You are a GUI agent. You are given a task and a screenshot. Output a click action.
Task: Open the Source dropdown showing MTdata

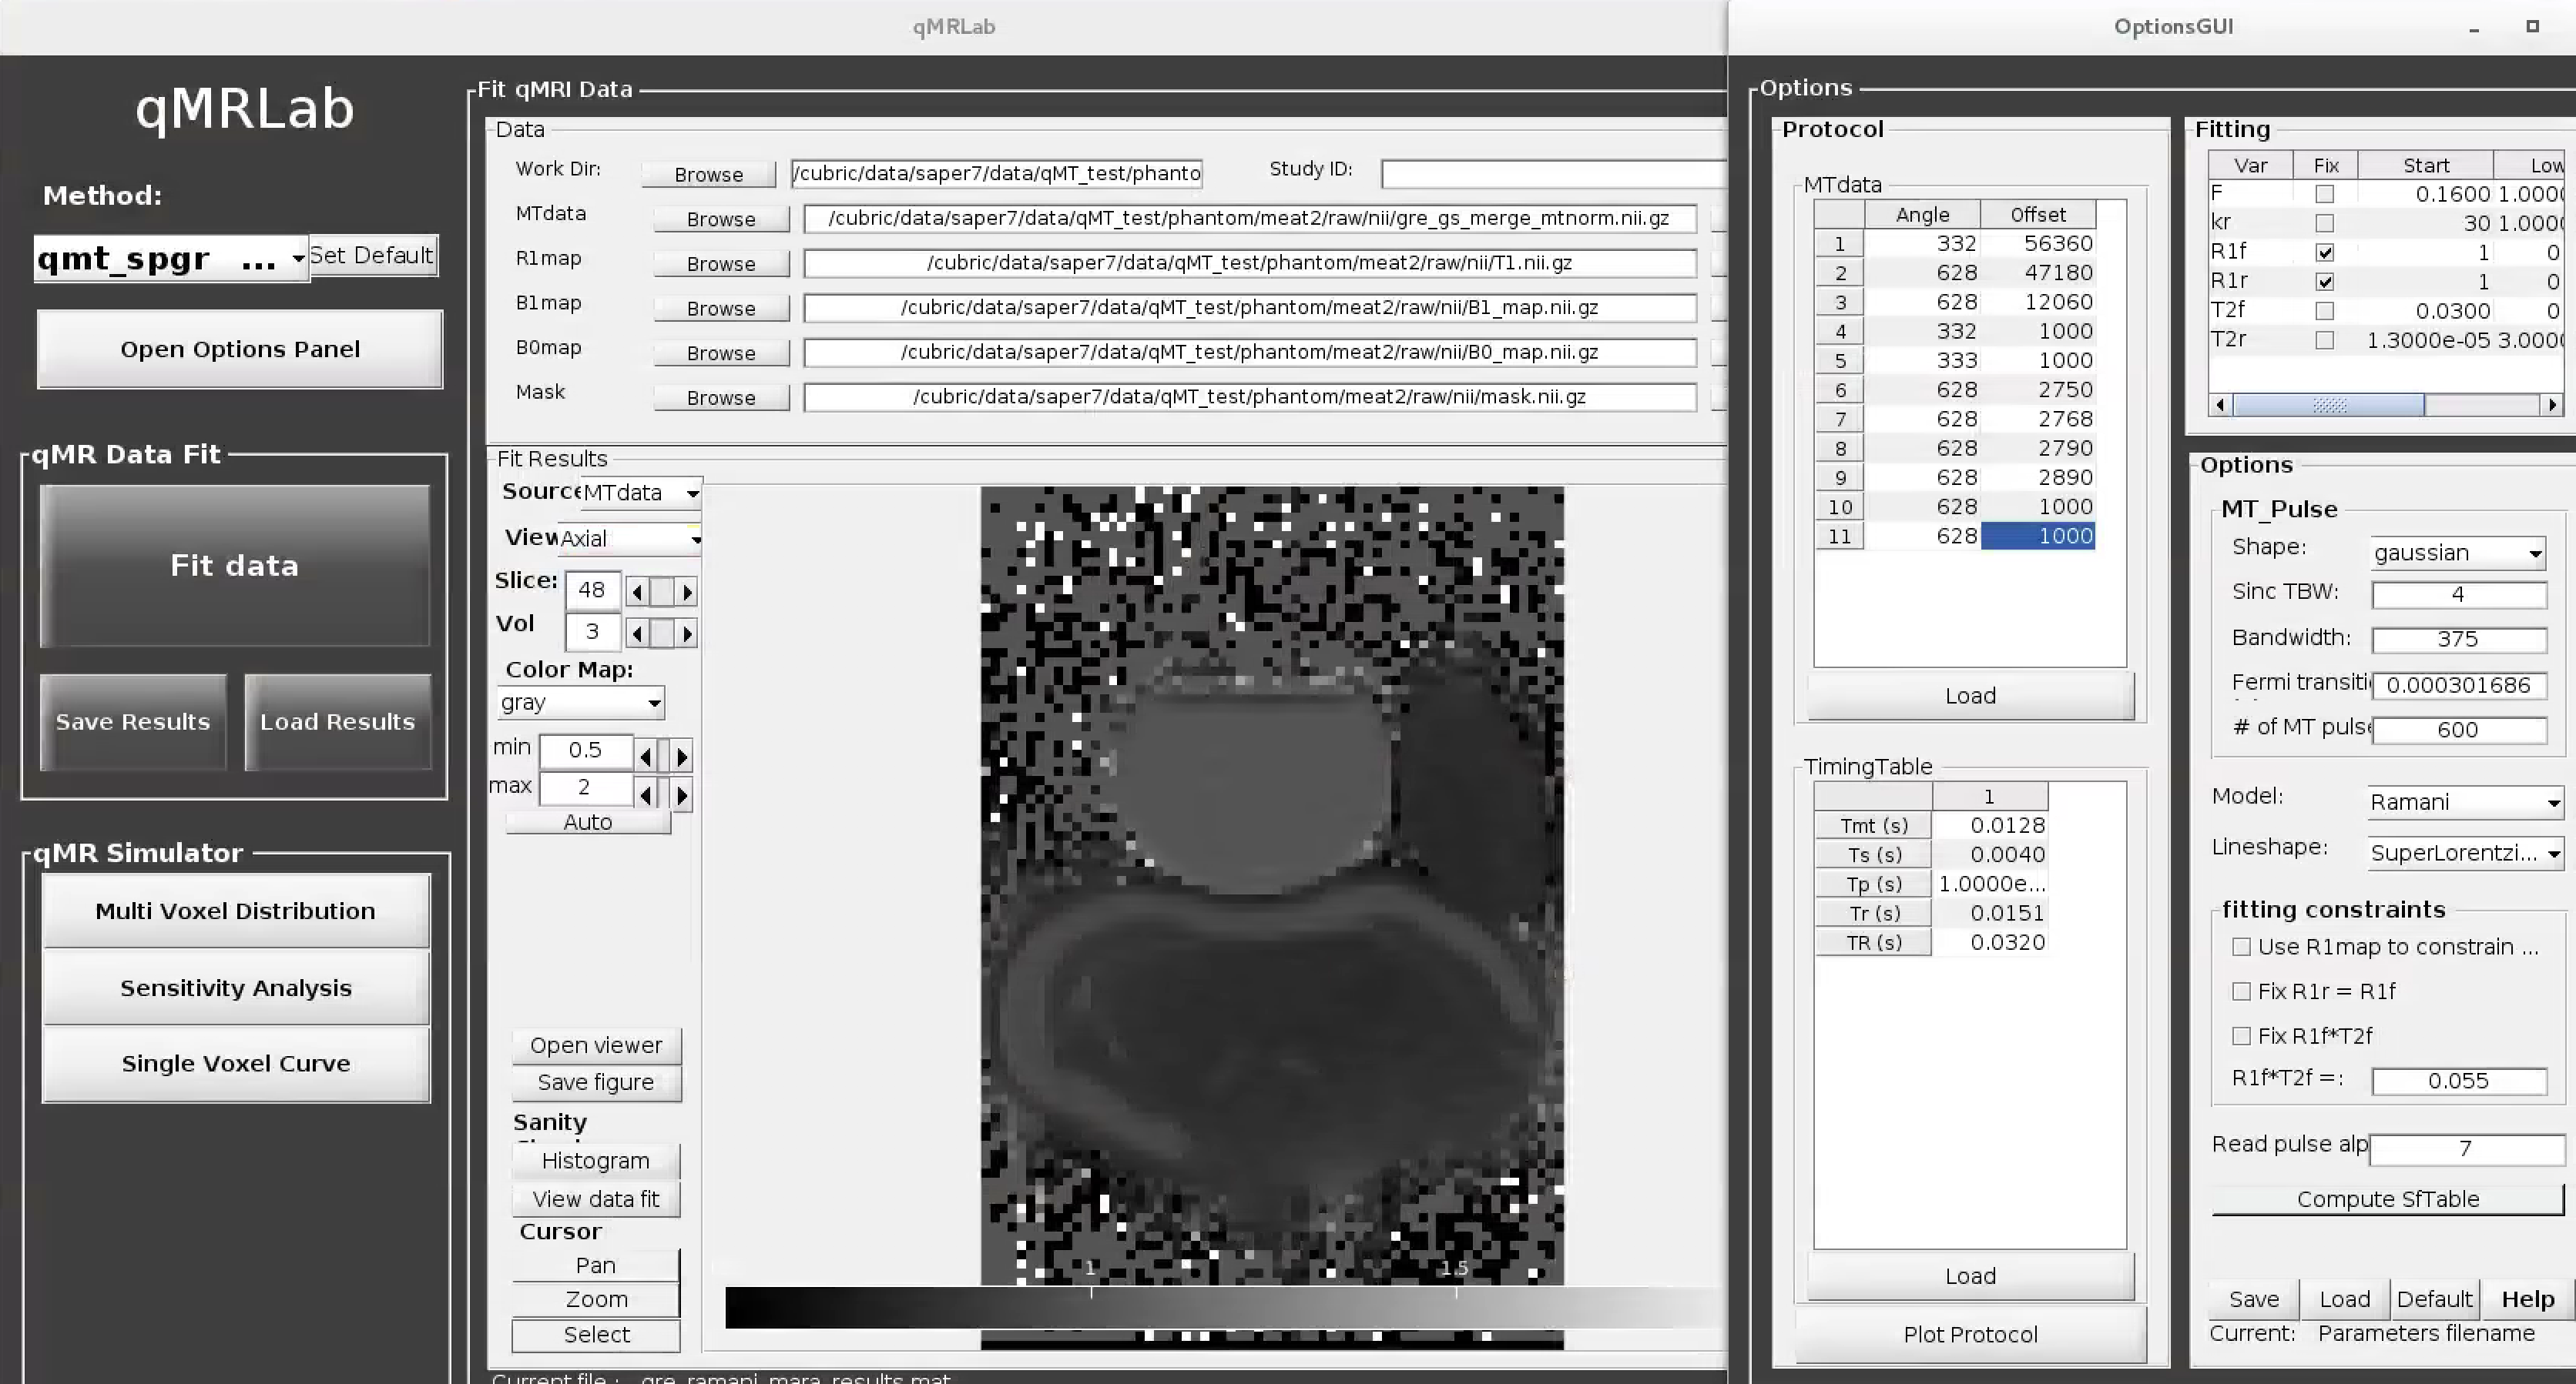click(694, 492)
